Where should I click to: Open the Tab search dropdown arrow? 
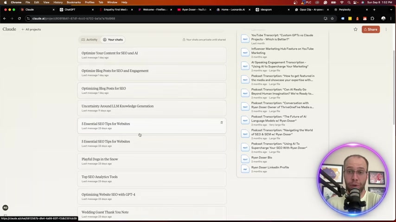(391, 10)
